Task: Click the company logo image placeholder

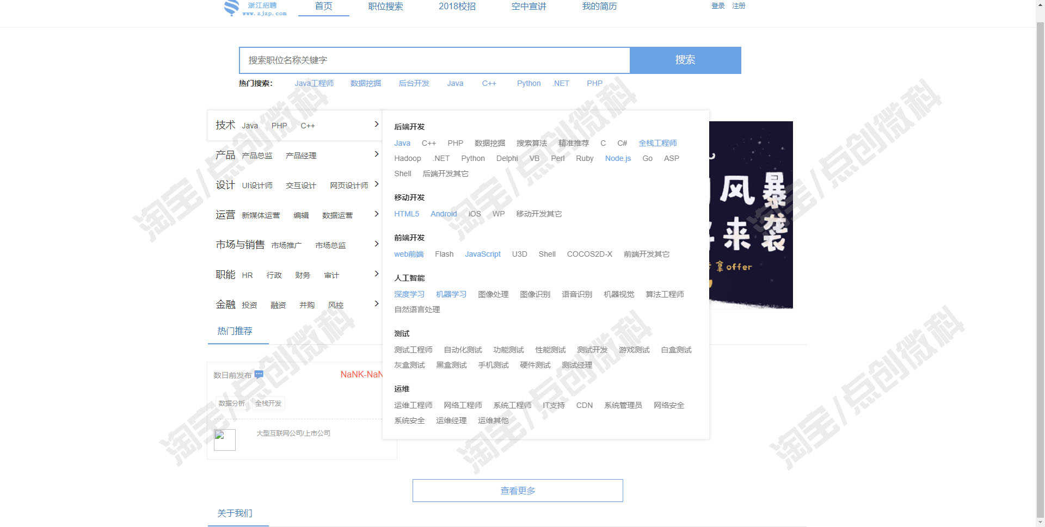Action: [225, 440]
